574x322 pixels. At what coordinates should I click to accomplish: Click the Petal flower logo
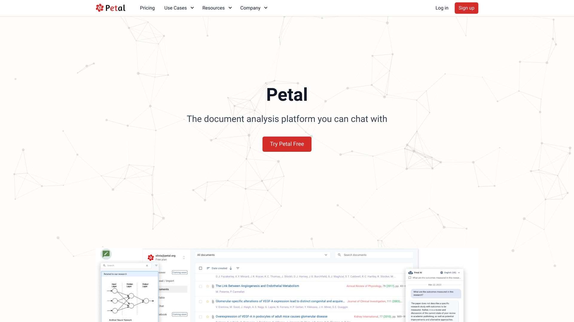pos(99,8)
